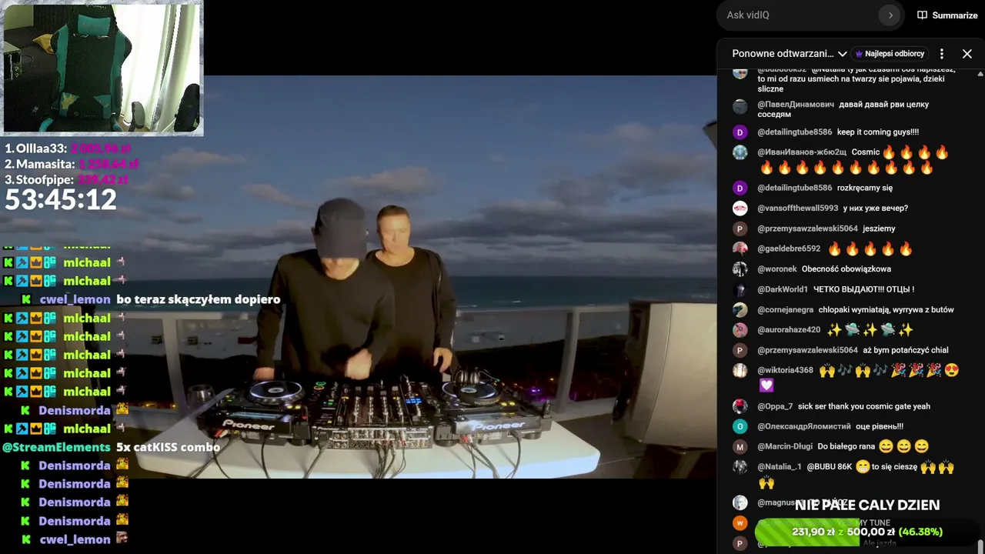
Task: Open the @woronek username in chat
Action: pyautogui.click(x=776, y=269)
